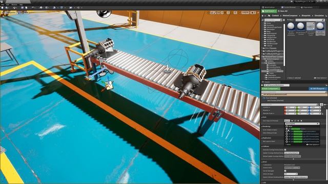Open the Help menu
Screen dimensions: 328x184
point(21,5)
